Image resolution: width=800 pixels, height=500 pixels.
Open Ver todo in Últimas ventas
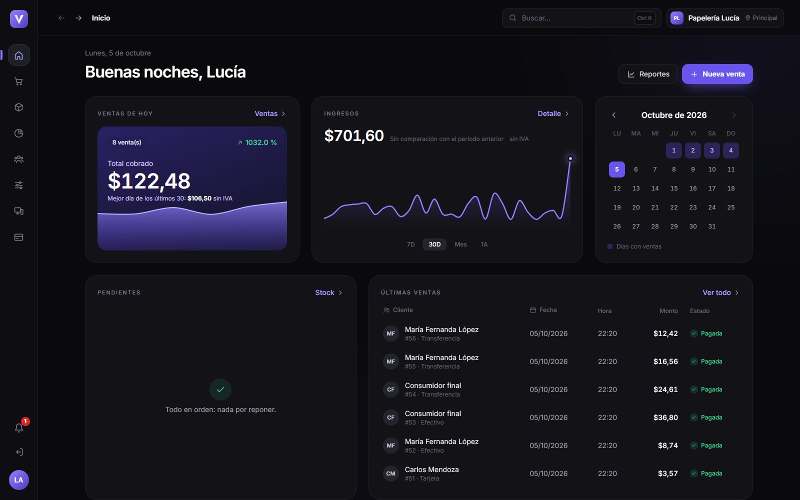click(720, 292)
